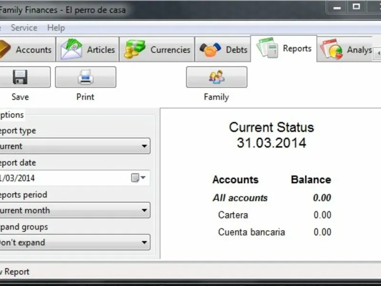Go to the Debts tab
The height and width of the screenshot is (286, 381).
[x=223, y=50]
